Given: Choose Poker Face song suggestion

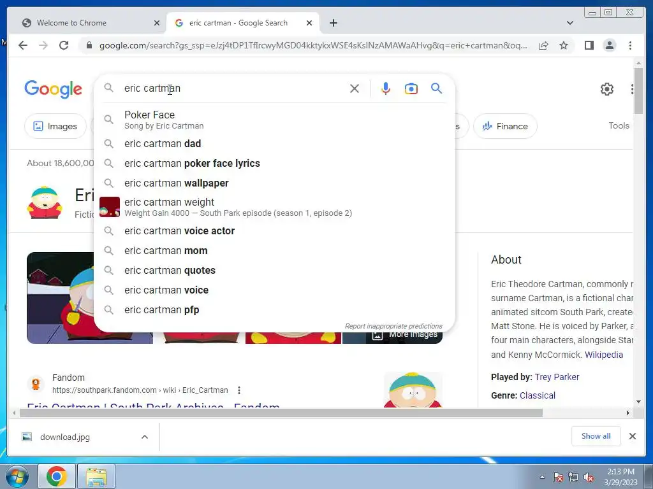Looking at the screenshot, I should pos(274,120).
